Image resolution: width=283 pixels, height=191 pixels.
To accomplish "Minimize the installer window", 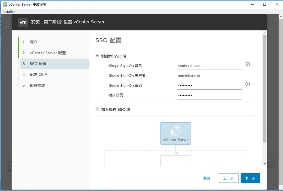I will click(252, 4).
